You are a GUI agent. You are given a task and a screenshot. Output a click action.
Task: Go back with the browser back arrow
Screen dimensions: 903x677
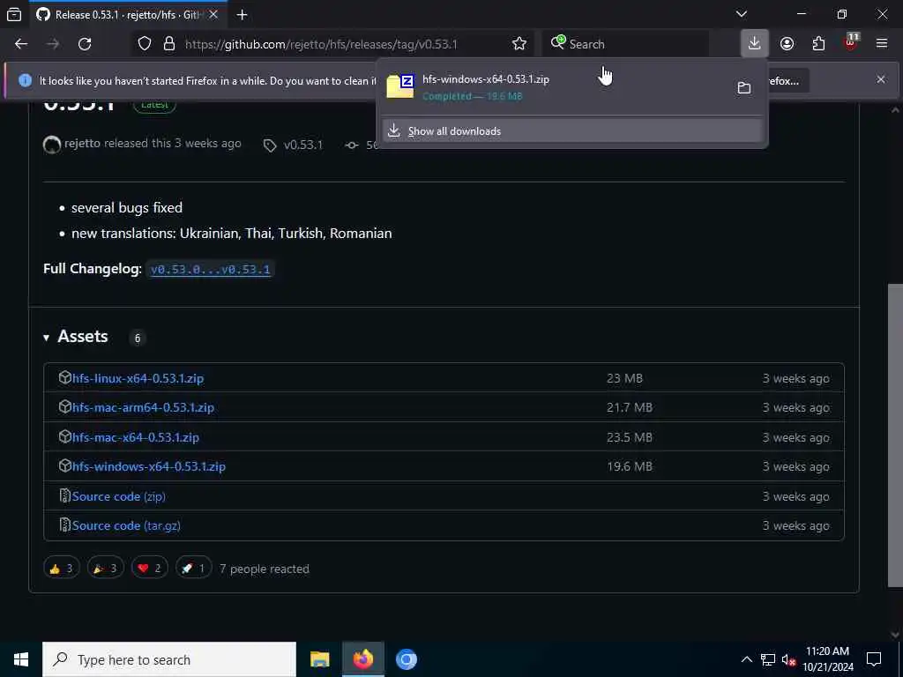click(21, 44)
